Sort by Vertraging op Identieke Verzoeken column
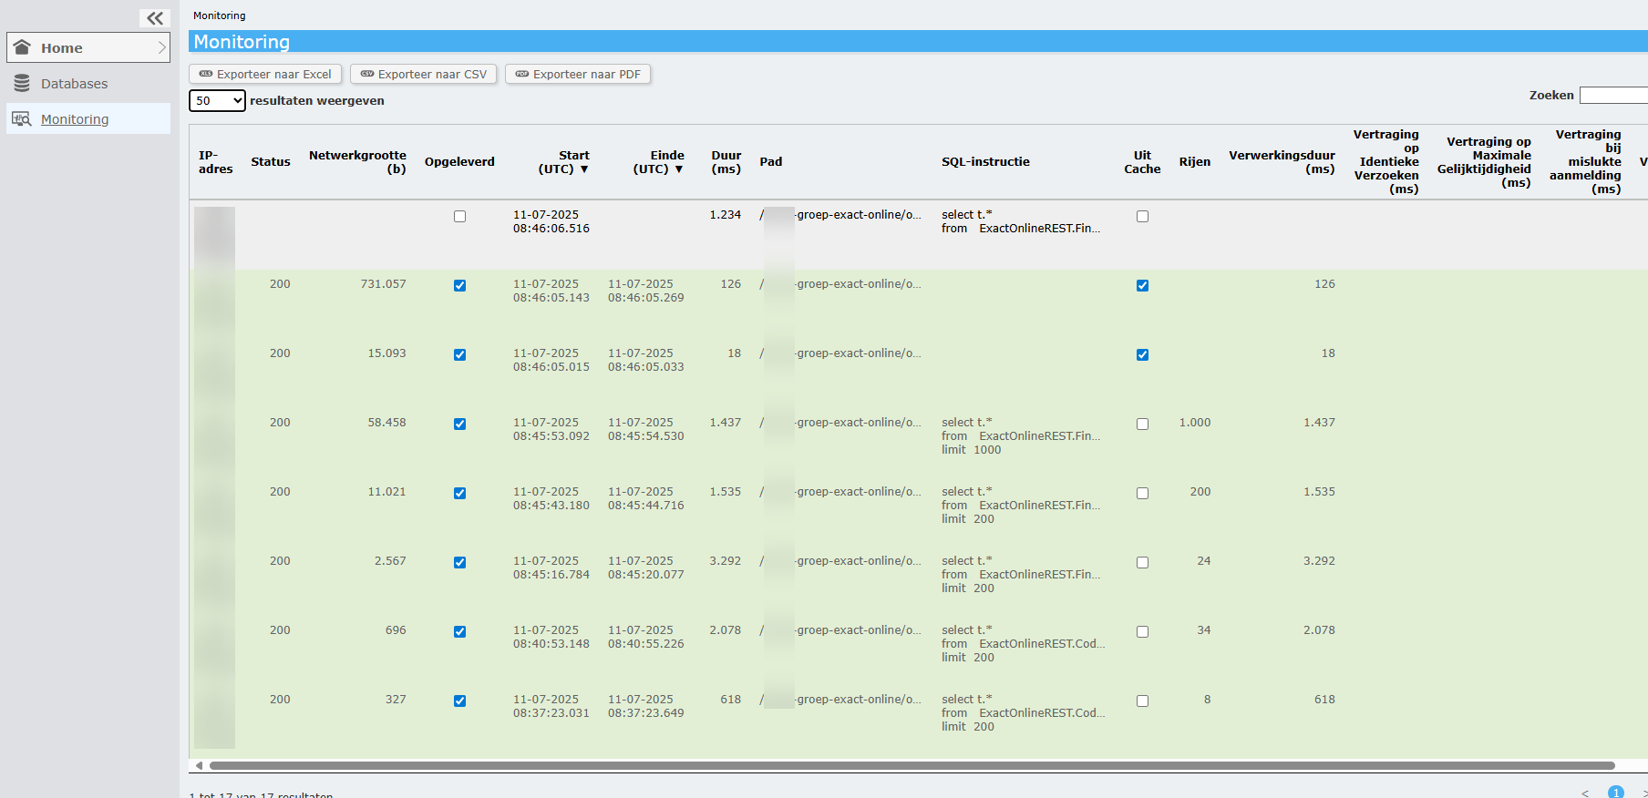The width and height of the screenshot is (1648, 798). click(x=1385, y=162)
